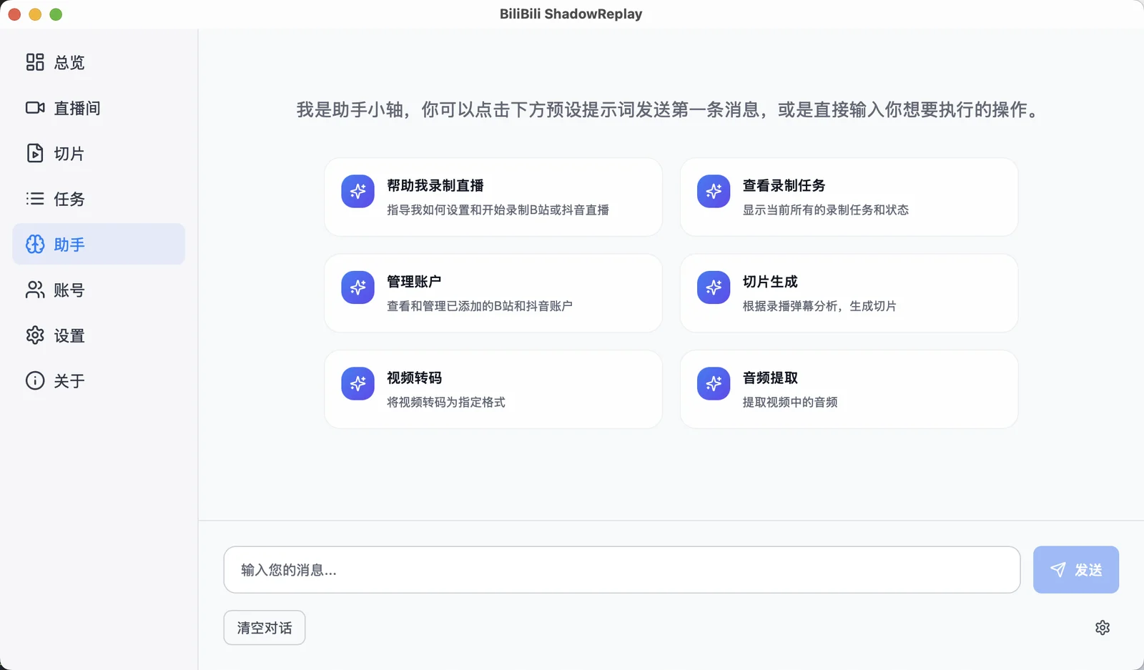Click sparkle icon on 切片生成 card
The image size is (1144, 670).
714,287
